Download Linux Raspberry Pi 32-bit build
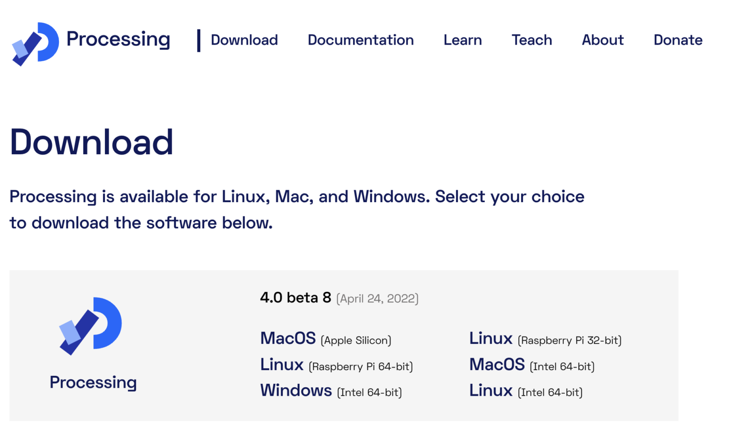729x437 pixels. coord(491,339)
